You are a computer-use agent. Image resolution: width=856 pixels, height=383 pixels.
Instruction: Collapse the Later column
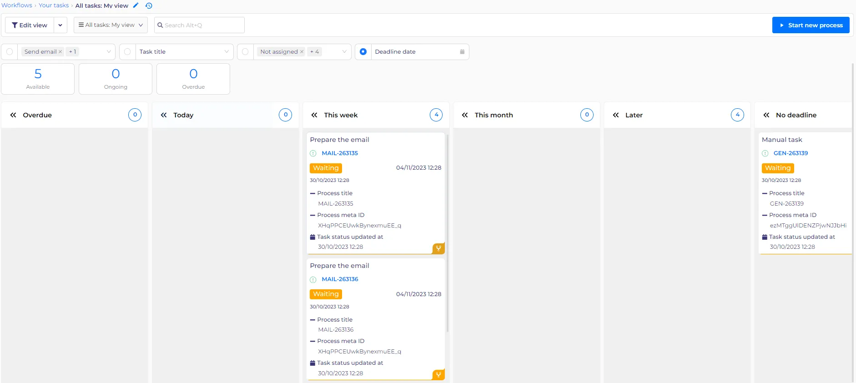[616, 115]
